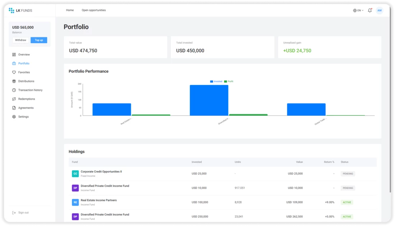Click the USD 565,000 balance amount

tap(23, 27)
